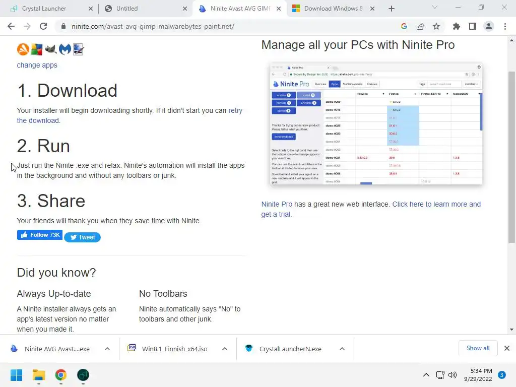Image resolution: width=516 pixels, height=387 pixels.
Task: Click the Chrome taskbar icon
Action: click(60, 375)
